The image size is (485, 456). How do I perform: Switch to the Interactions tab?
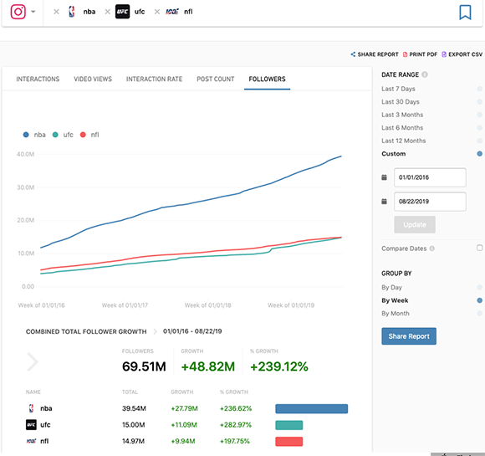click(x=38, y=79)
